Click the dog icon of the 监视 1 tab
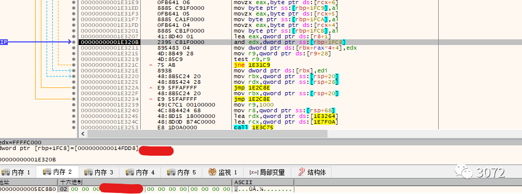522x194 pixels. [x=213, y=172]
